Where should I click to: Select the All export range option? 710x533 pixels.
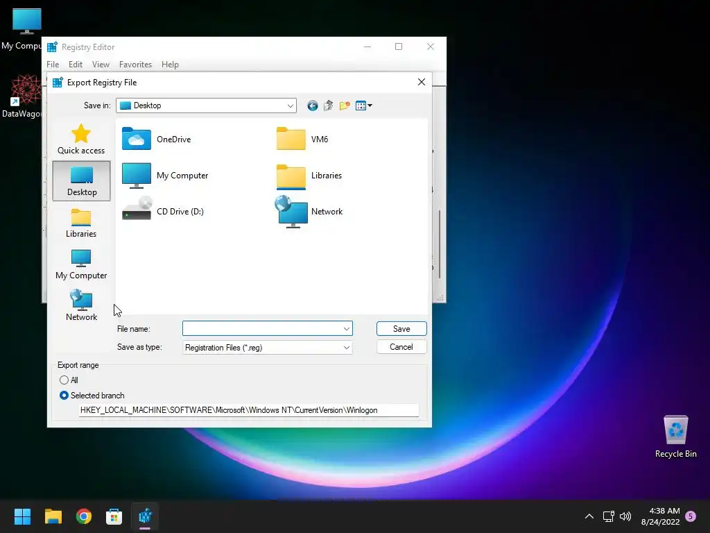(x=69, y=380)
